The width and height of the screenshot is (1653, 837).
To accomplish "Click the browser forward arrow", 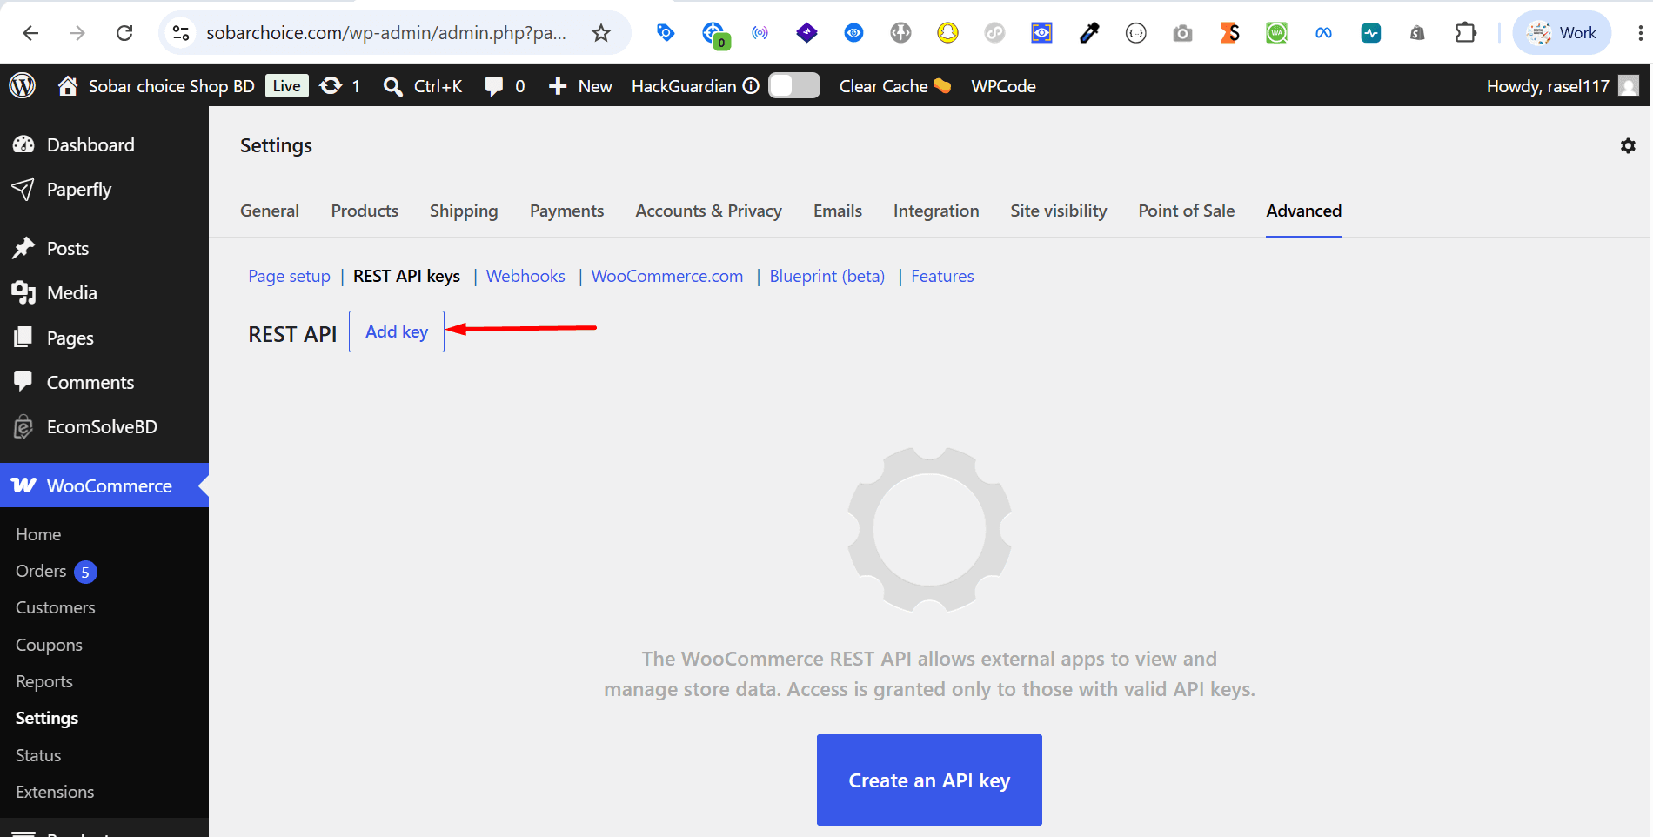I will (77, 33).
